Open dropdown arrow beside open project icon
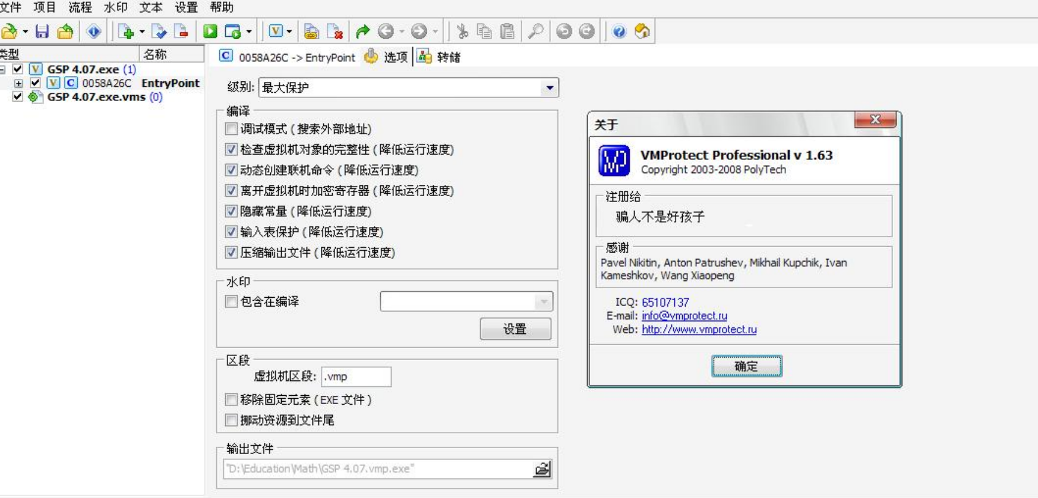Viewport: 1038px width, 498px height. 25,31
